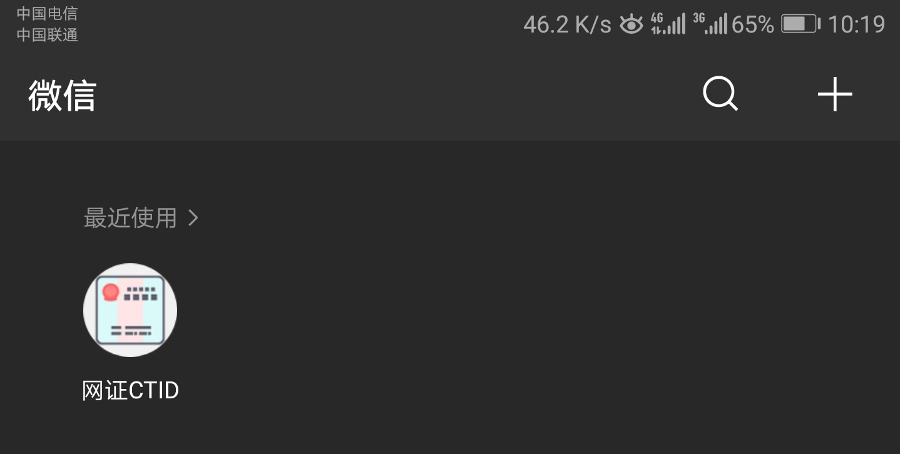Open the 最近使用 recently used list
Image resolution: width=900 pixels, height=454 pixels.
(x=131, y=218)
